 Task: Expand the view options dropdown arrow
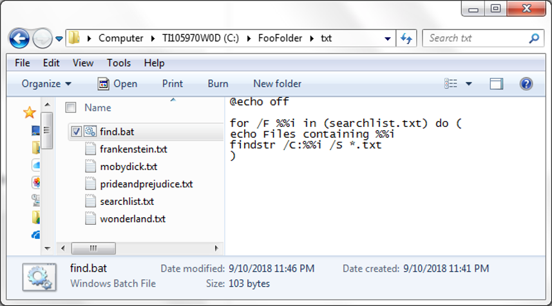click(469, 84)
